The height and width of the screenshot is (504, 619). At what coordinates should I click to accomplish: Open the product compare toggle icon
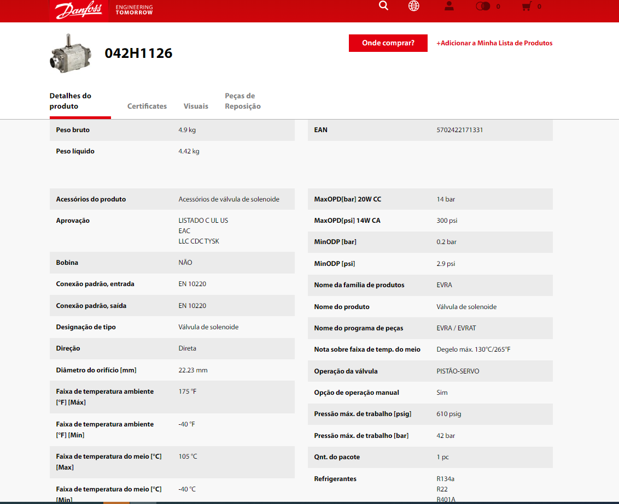click(483, 7)
